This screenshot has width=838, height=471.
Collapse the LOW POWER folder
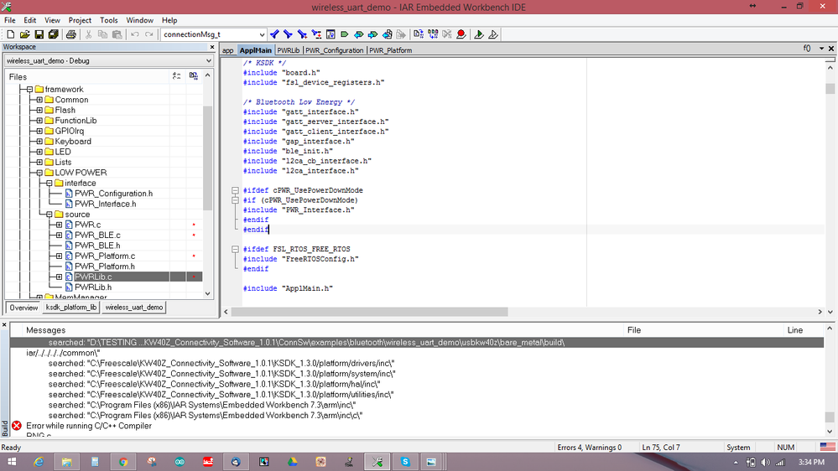tap(39, 173)
